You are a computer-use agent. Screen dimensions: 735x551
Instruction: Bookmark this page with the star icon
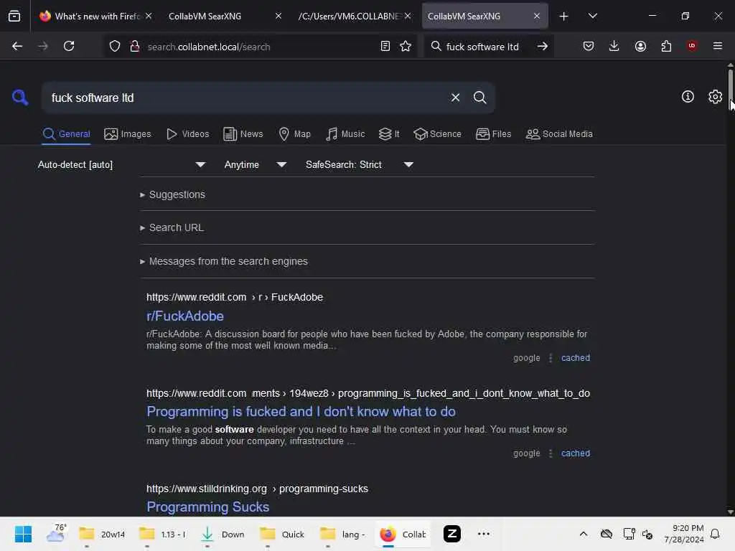pyautogui.click(x=406, y=47)
